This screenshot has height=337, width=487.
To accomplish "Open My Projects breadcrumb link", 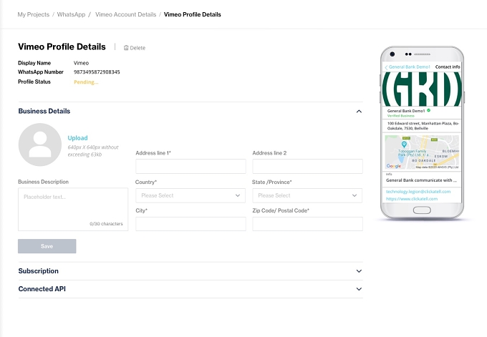I will 33,14.
